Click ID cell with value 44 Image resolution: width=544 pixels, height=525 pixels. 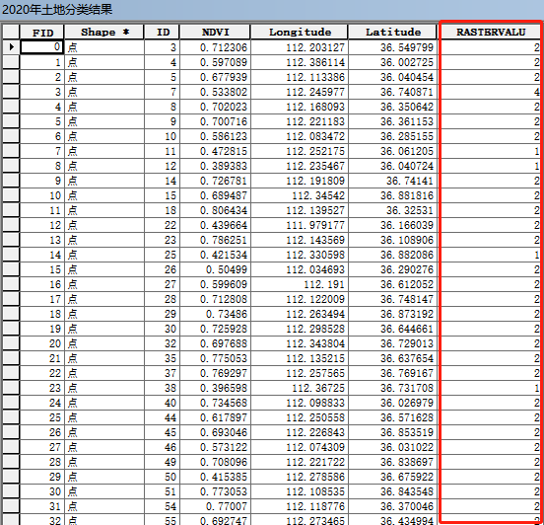coord(162,417)
